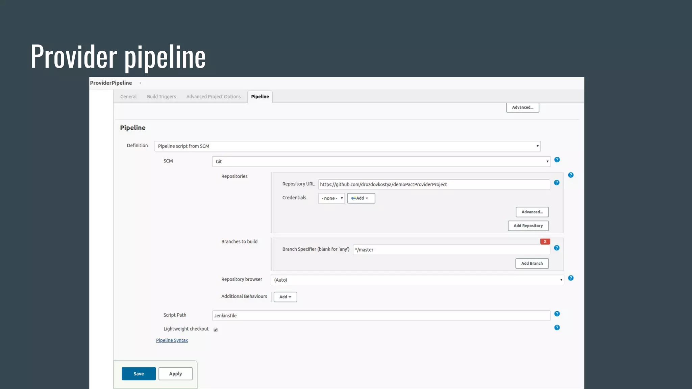Focus the Repository URL field
This screenshot has width=692, height=389.
[434, 184]
